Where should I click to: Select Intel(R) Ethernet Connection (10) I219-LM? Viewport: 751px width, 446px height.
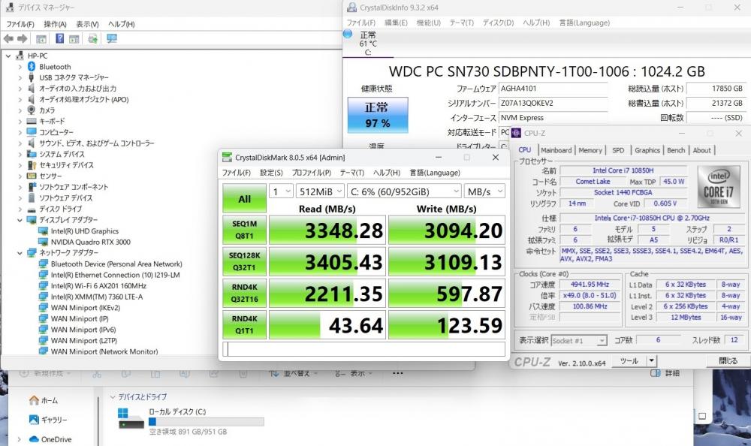click(x=116, y=275)
